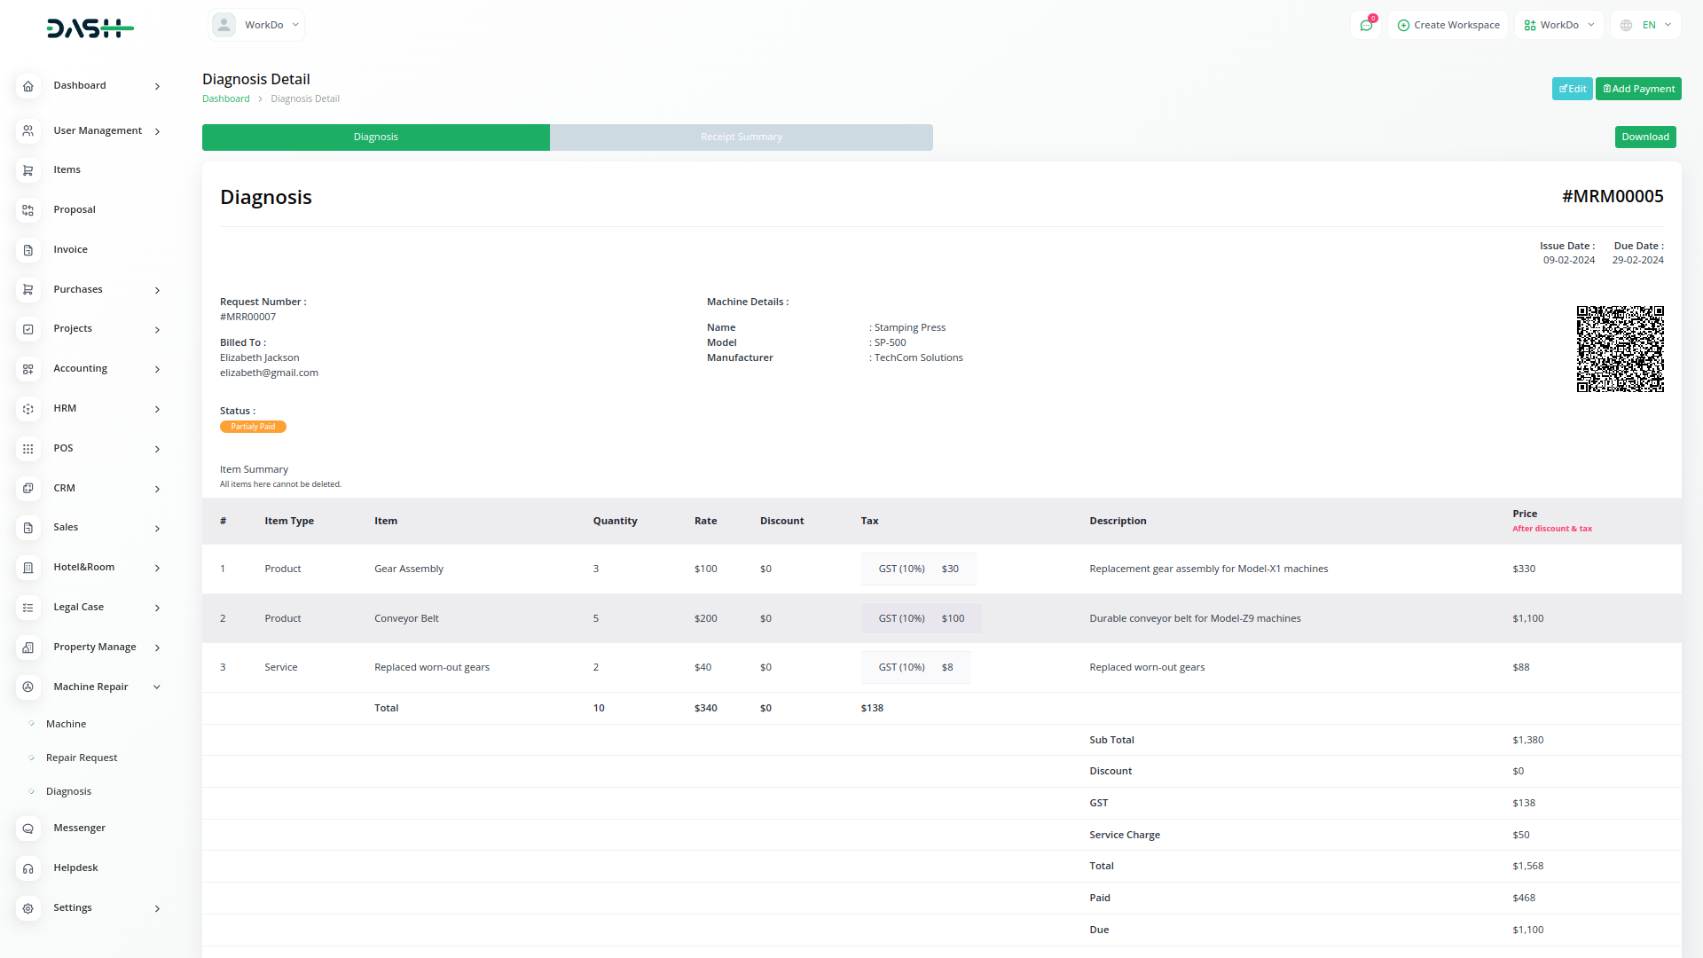This screenshot has width=1703, height=958.
Task: Expand the Accounting menu chevron
Action: click(157, 369)
